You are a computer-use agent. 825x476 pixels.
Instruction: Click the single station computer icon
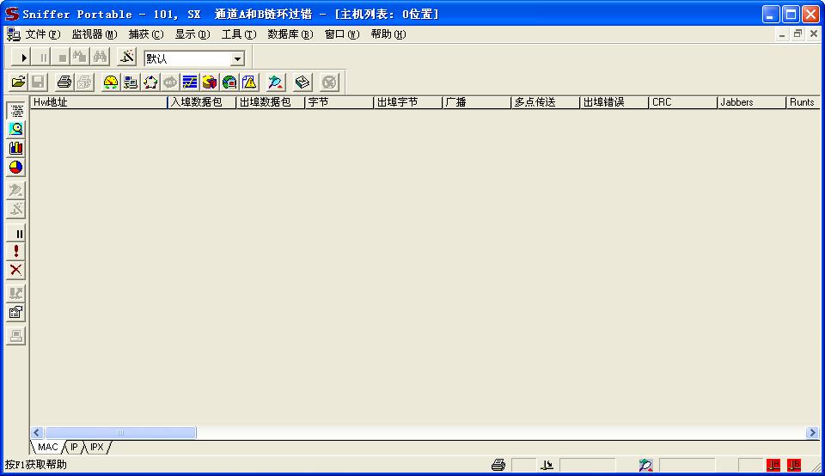click(16, 336)
